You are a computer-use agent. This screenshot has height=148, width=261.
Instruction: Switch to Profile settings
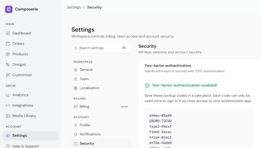[101, 125]
